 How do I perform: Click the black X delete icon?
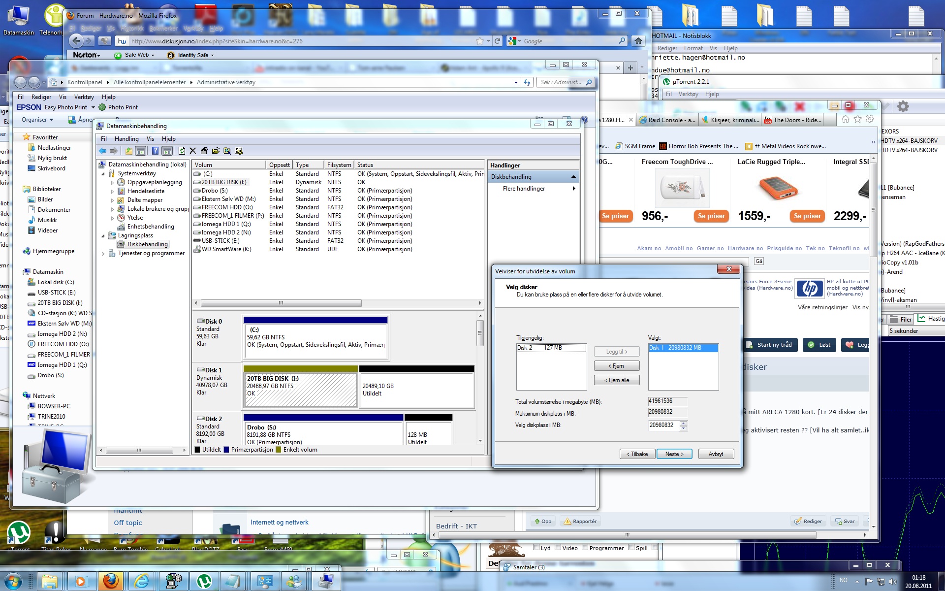193,151
